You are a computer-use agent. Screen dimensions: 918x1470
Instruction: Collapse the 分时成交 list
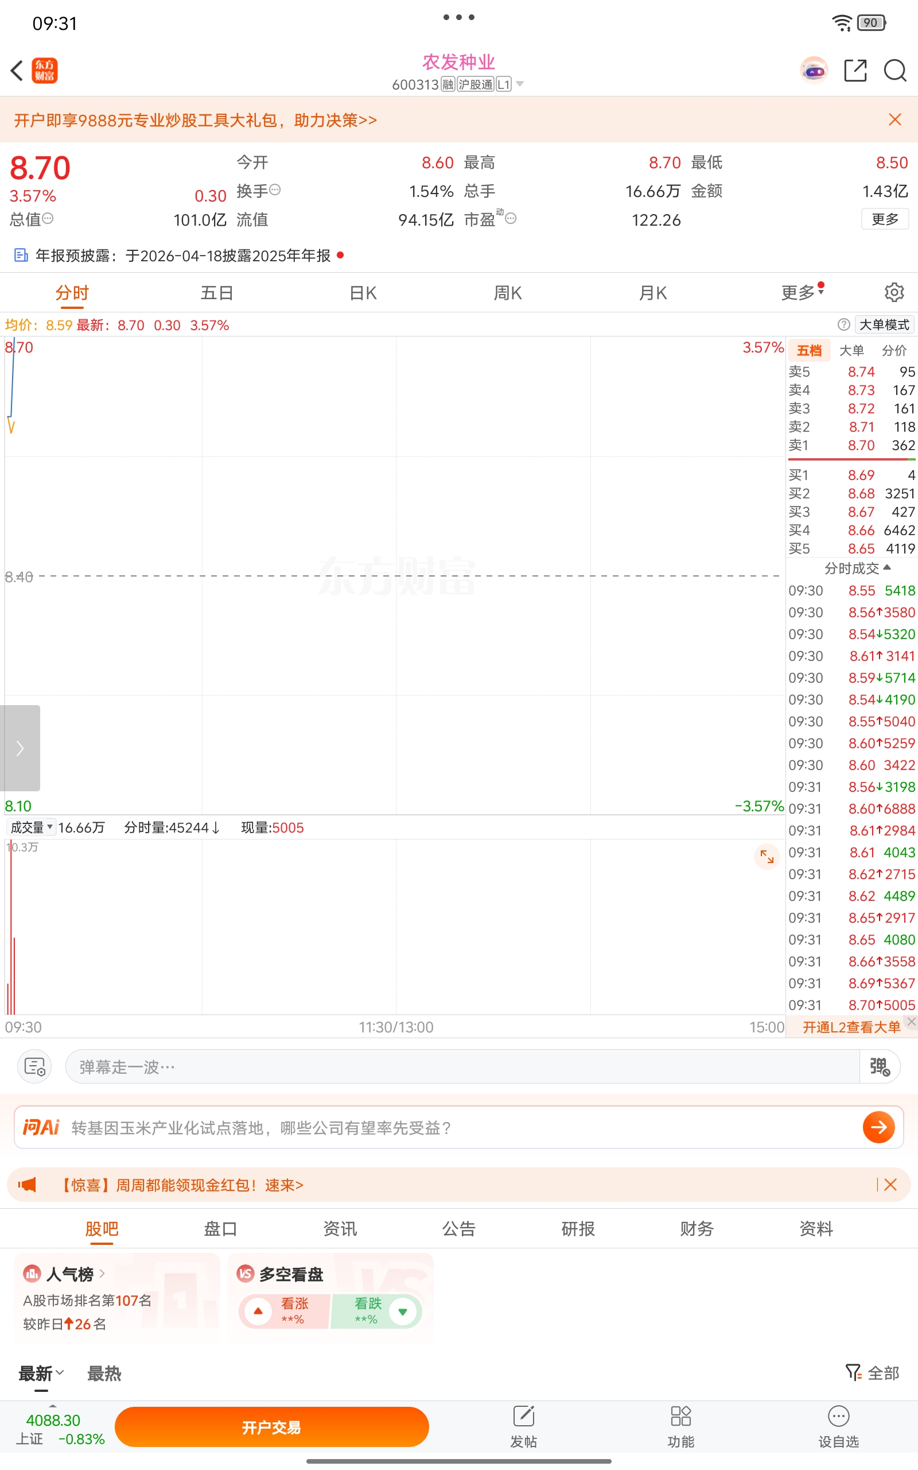pos(857,568)
